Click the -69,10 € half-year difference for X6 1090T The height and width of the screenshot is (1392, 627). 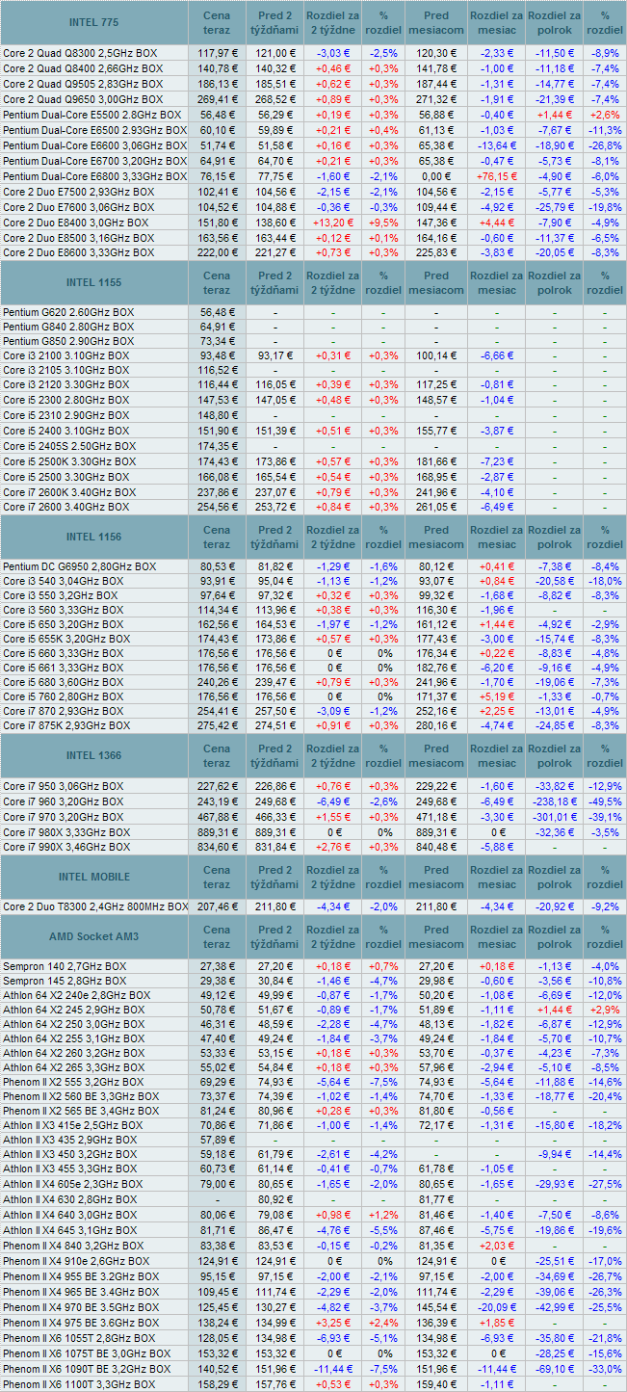[x=554, y=1368]
